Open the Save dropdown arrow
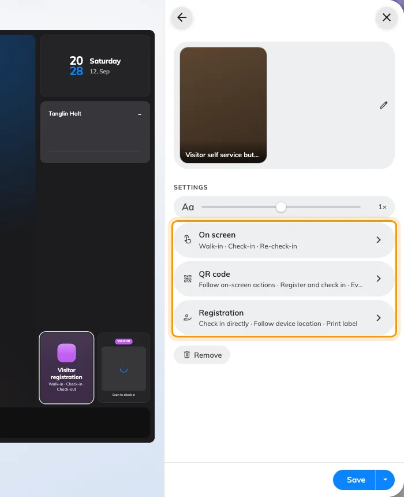Screen dimensions: 404x497 [385, 480]
